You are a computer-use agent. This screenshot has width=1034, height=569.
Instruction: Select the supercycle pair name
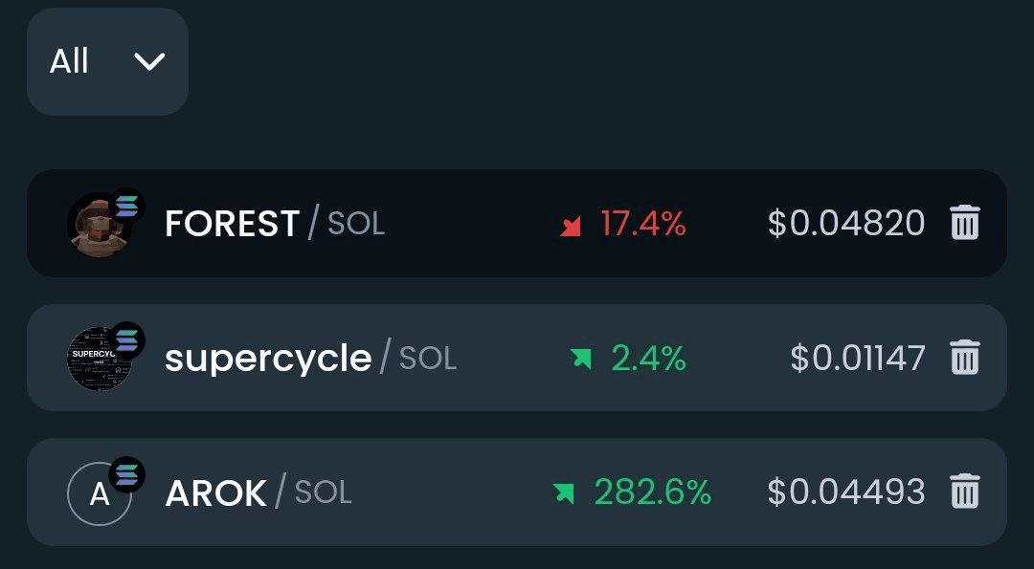pyautogui.click(x=310, y=359)
